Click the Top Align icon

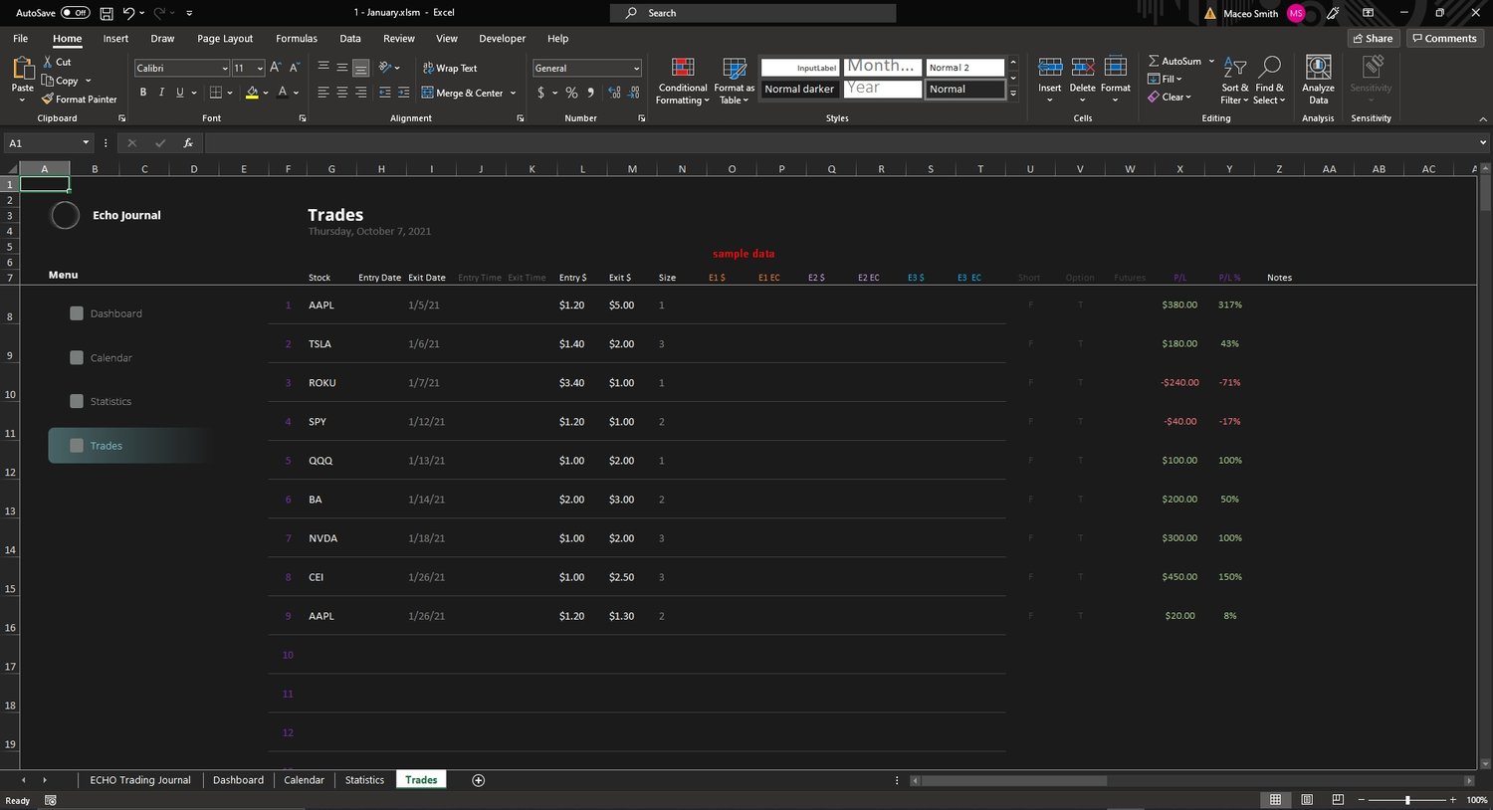tap(323, 68)
